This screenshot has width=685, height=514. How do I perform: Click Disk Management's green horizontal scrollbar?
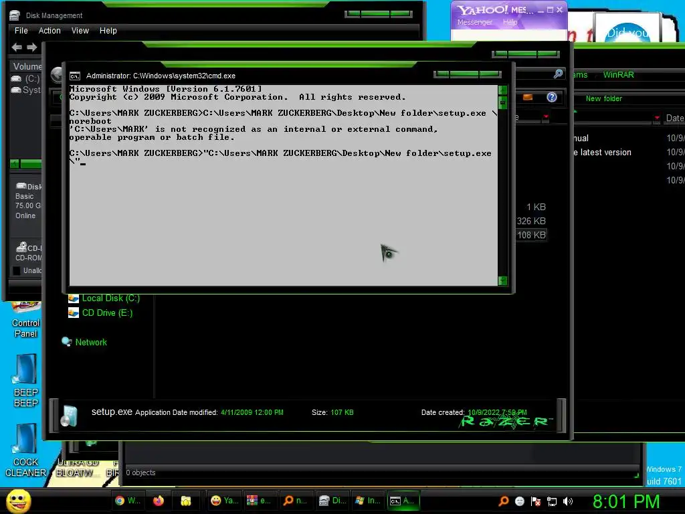click(x=31, y=164)
